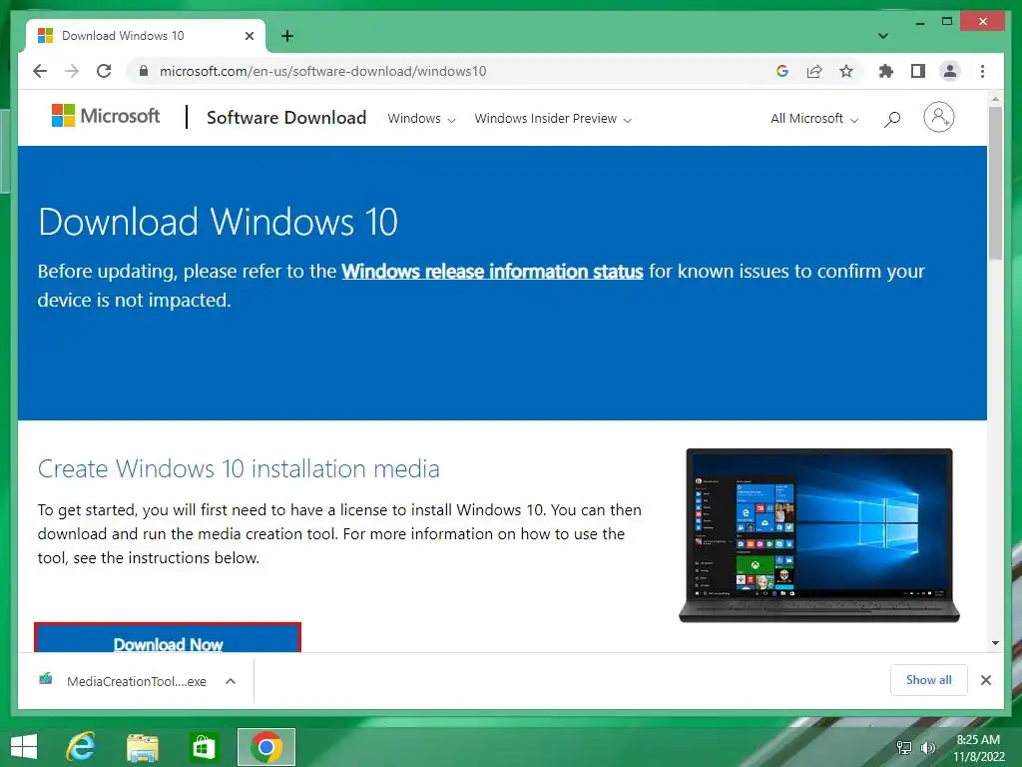Reload the Download Windows 10 page
Screen dimensions: 1022x767
104,71
